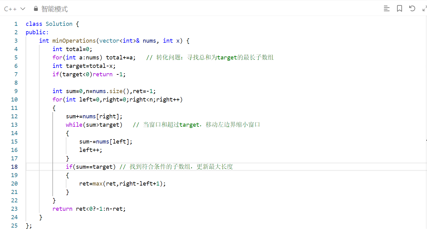427x231 pixels.
Task: Click 'int target=total-x;' on line 6
Action: pyautogui.click(x=84, y=66)
